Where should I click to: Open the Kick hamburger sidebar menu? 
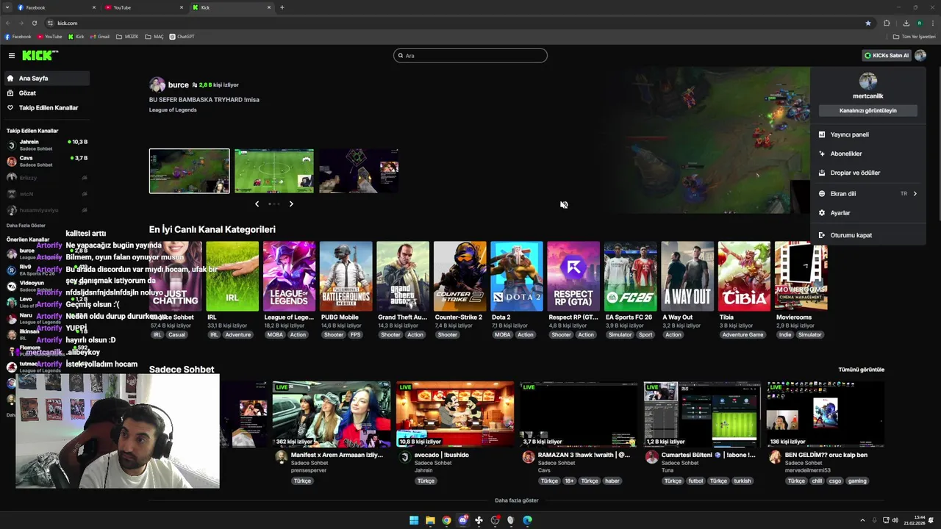tap(12, 55)
